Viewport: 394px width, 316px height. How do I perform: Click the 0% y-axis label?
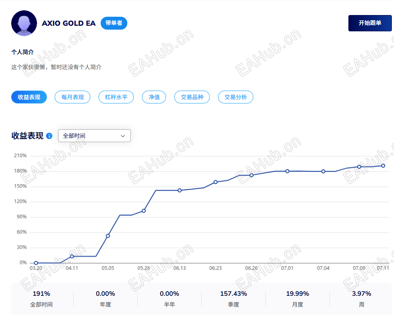pos(23,263)
